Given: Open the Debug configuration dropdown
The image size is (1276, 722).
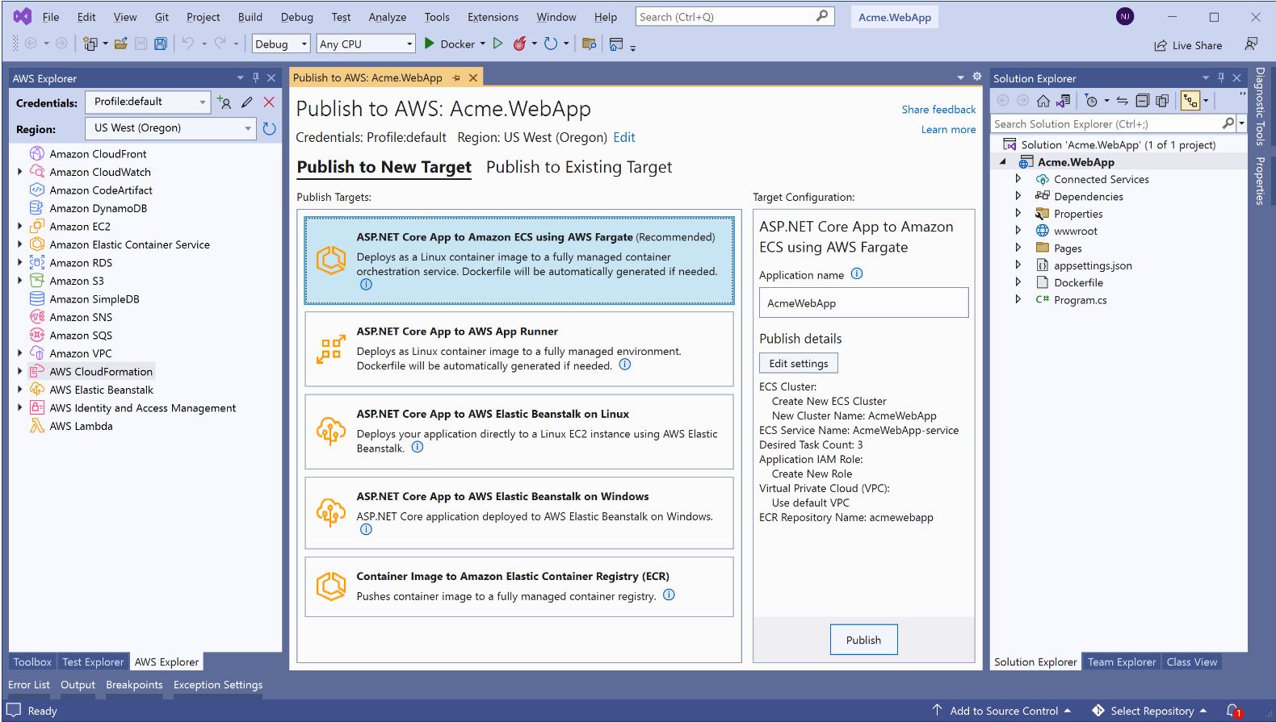Looking at the screenshot, I should (x=281, y=44).
